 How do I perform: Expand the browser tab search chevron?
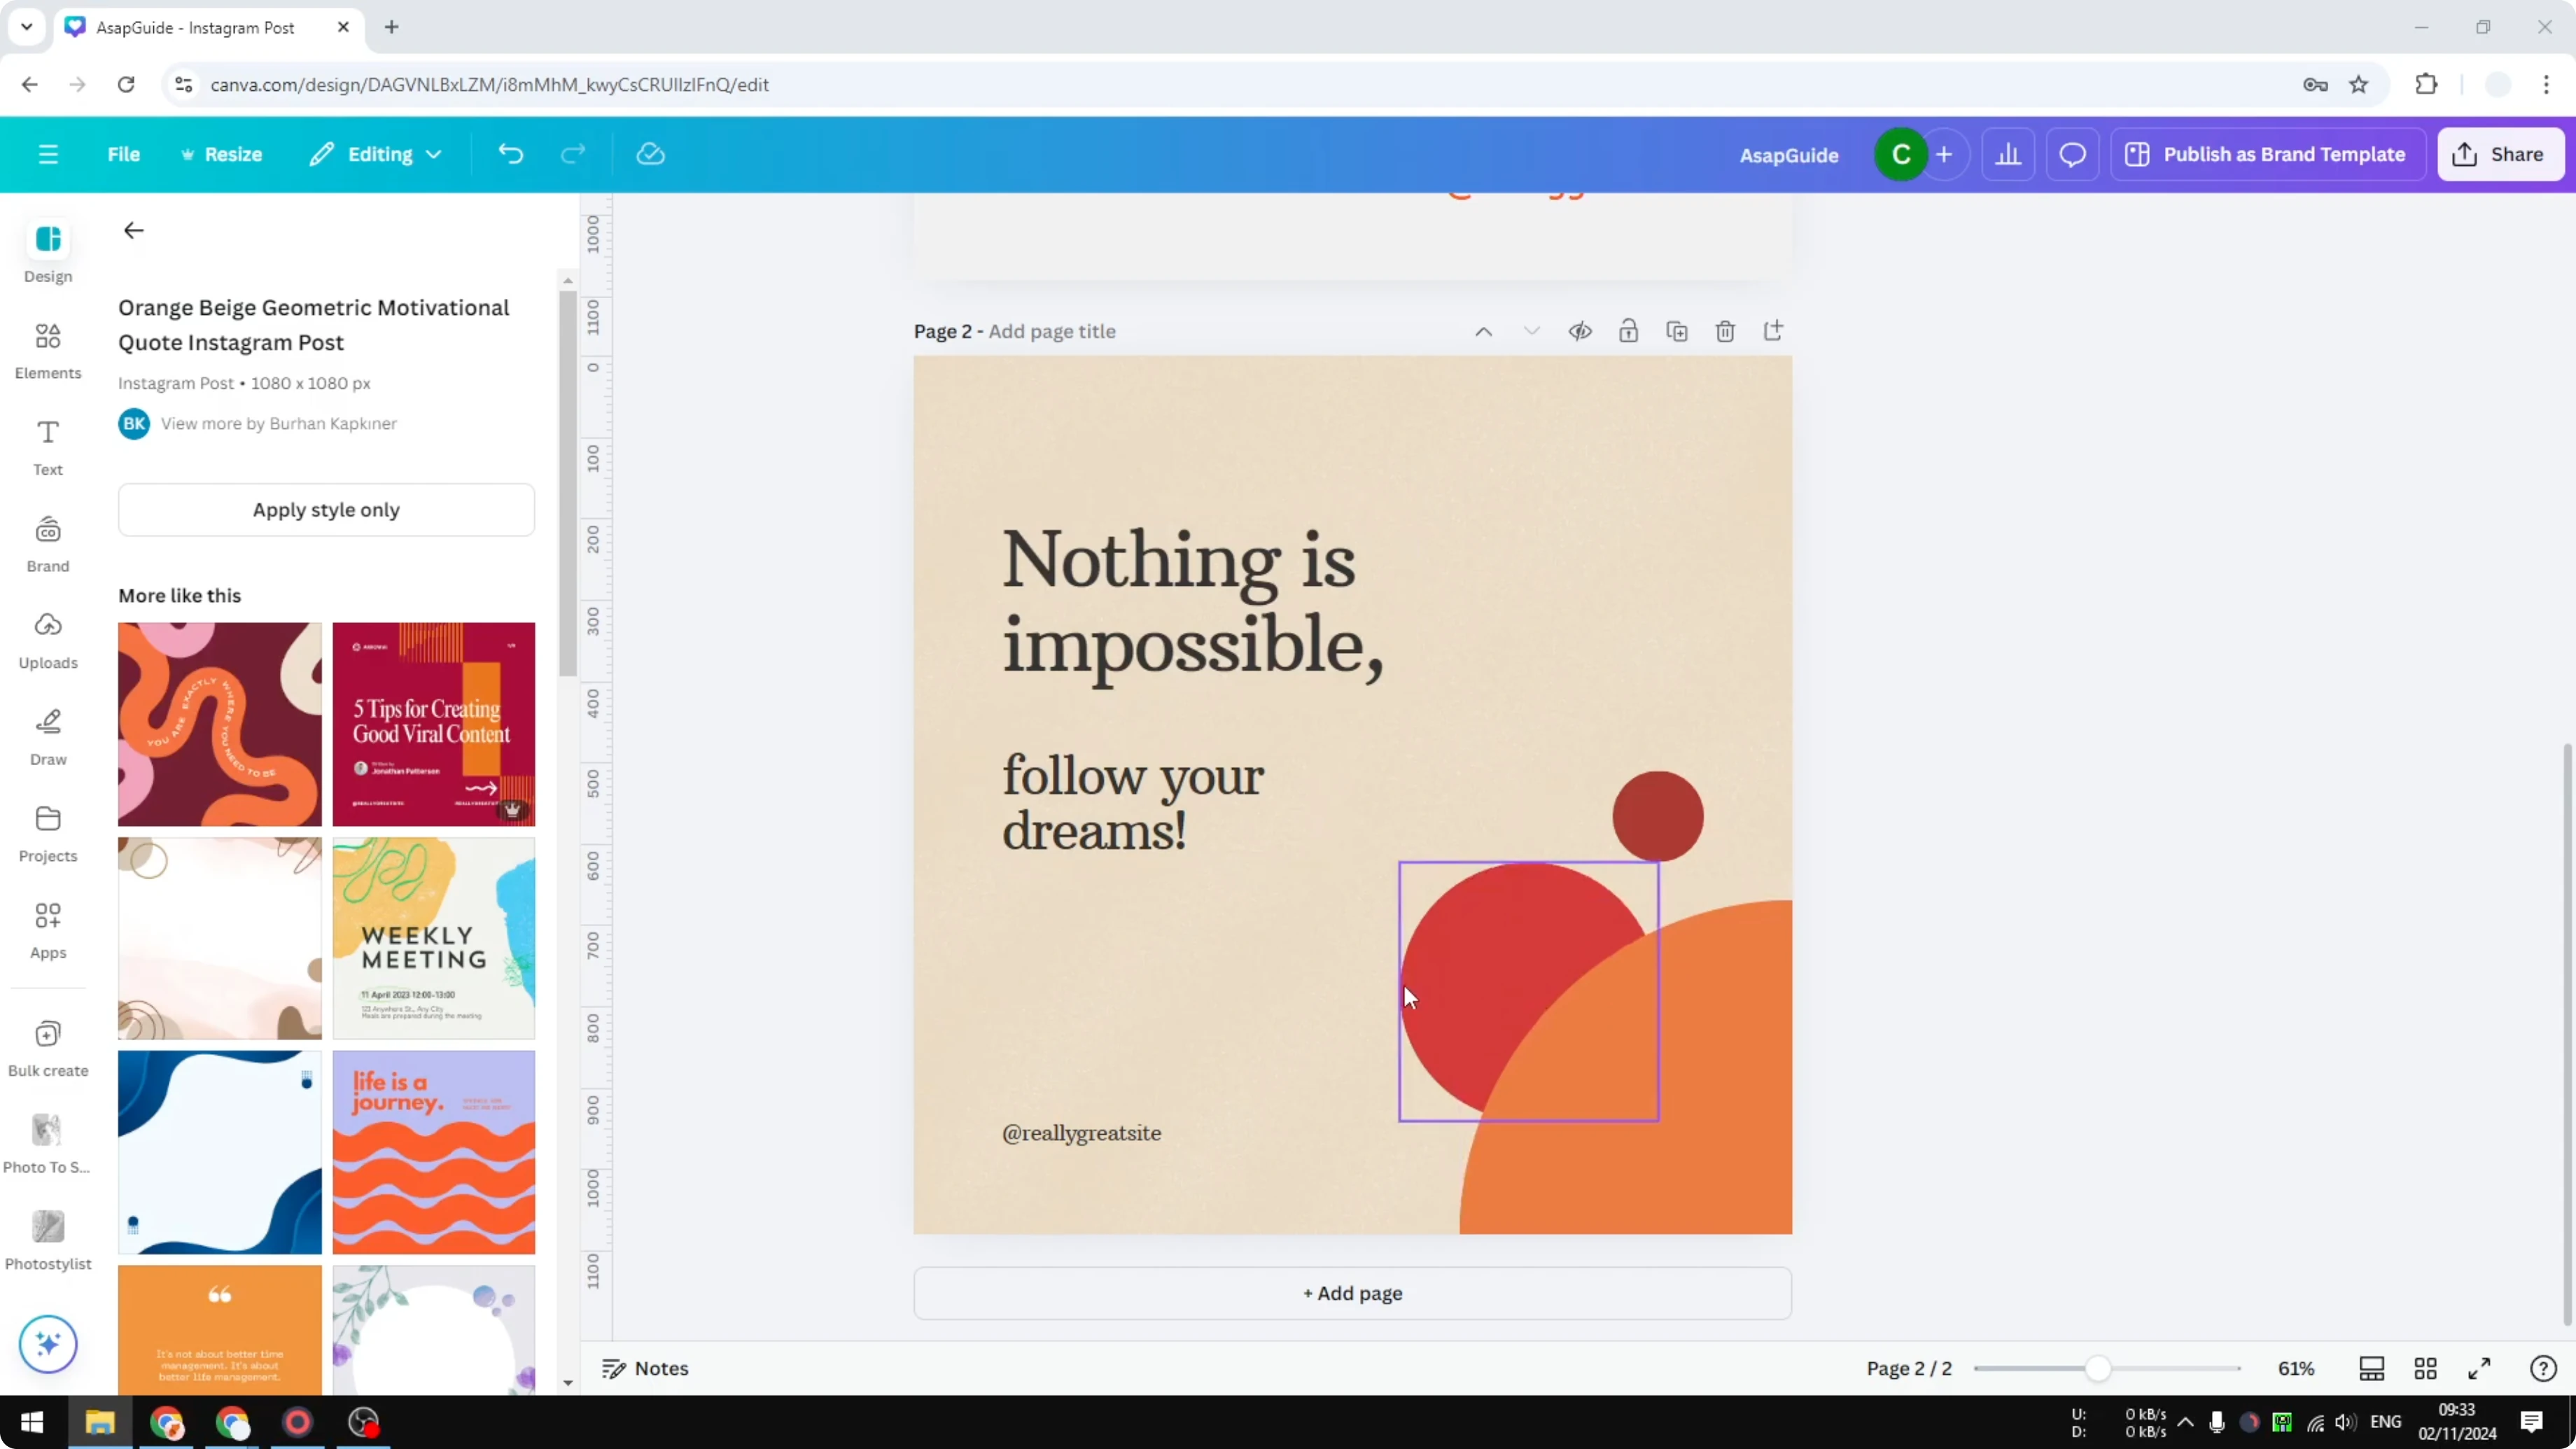click(x=26, y=27)
